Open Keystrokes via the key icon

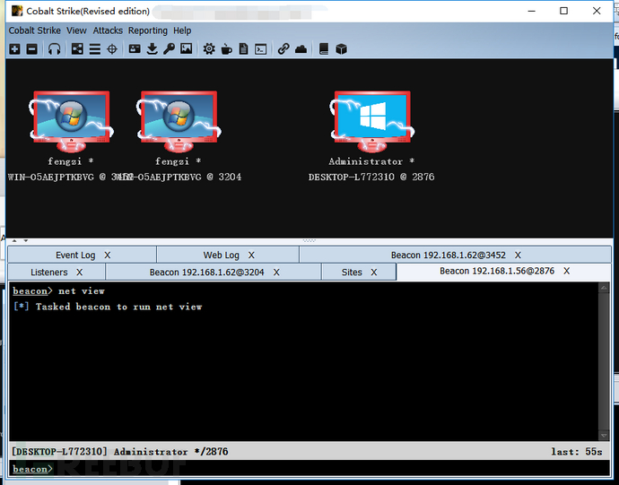pos(169,49)
